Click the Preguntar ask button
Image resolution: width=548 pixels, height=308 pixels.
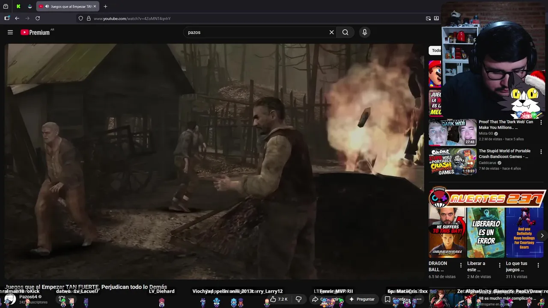(x=362, y=299)
